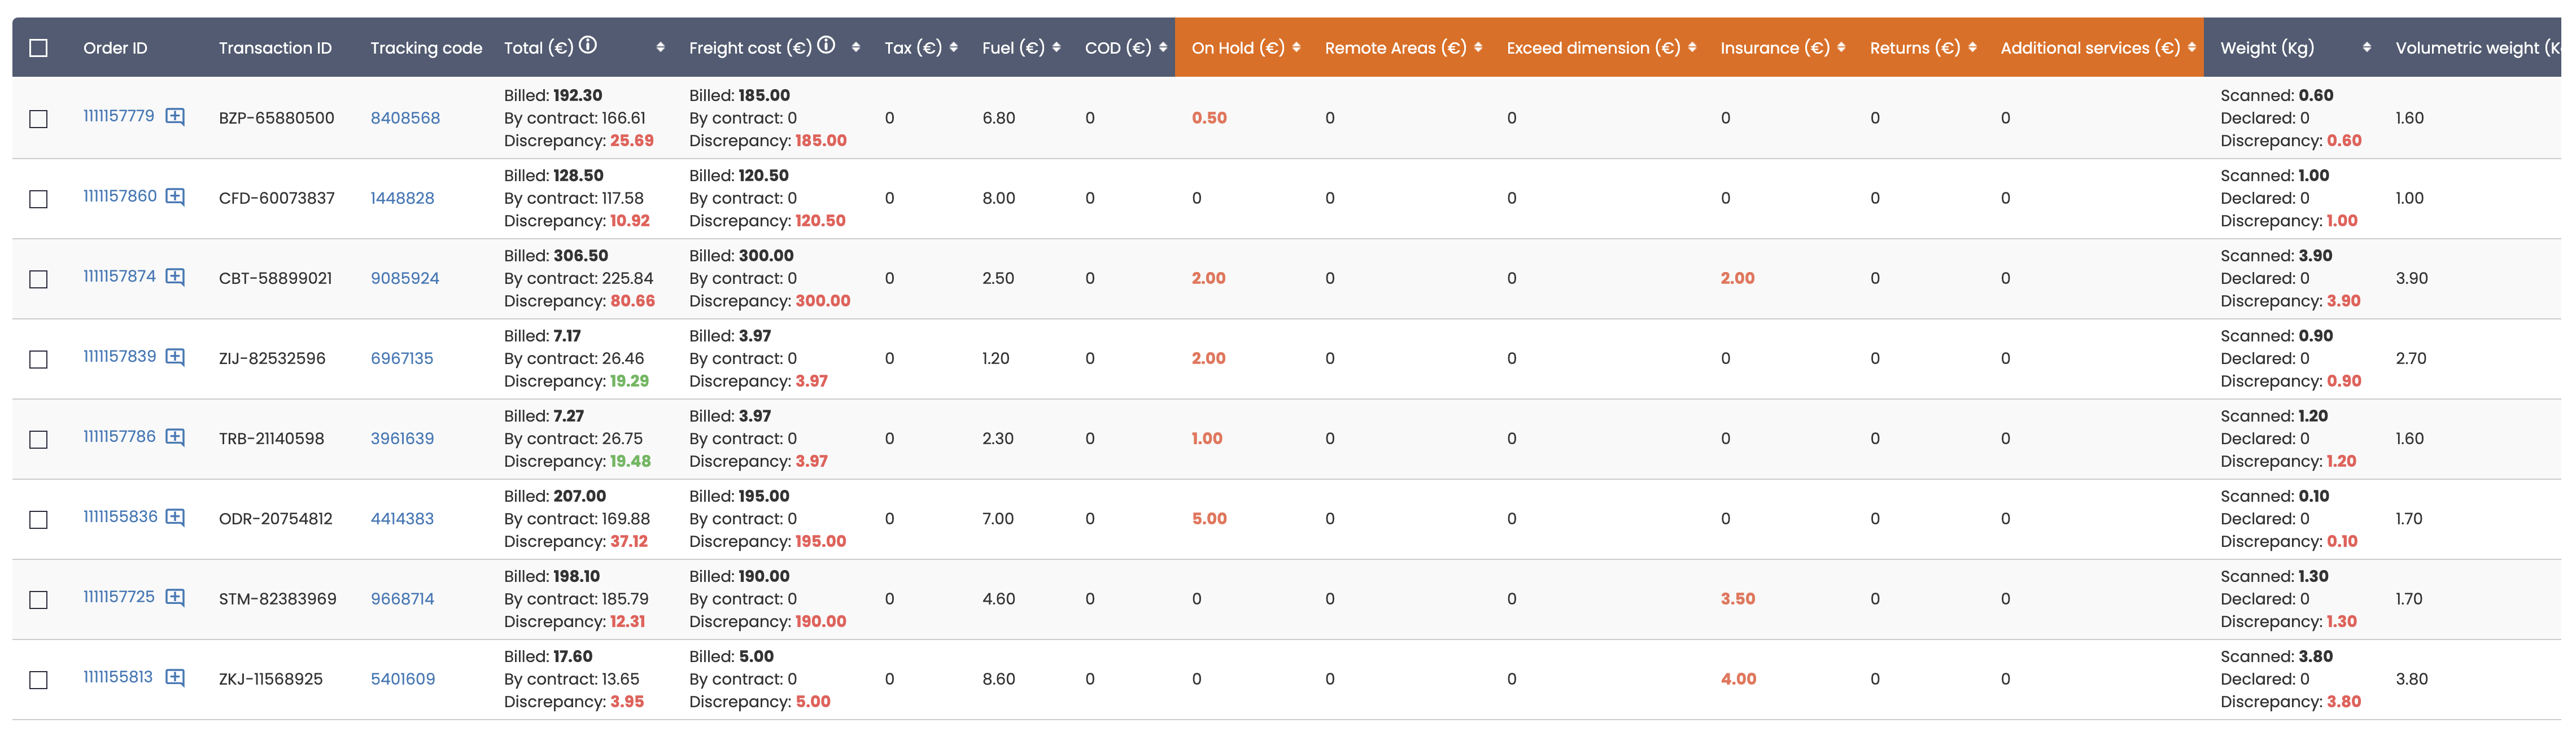Click the Order ID column header
Image resolution: width=2576 pixels, height=736 pixels.
pyautogui.click(x=115, y=48)
